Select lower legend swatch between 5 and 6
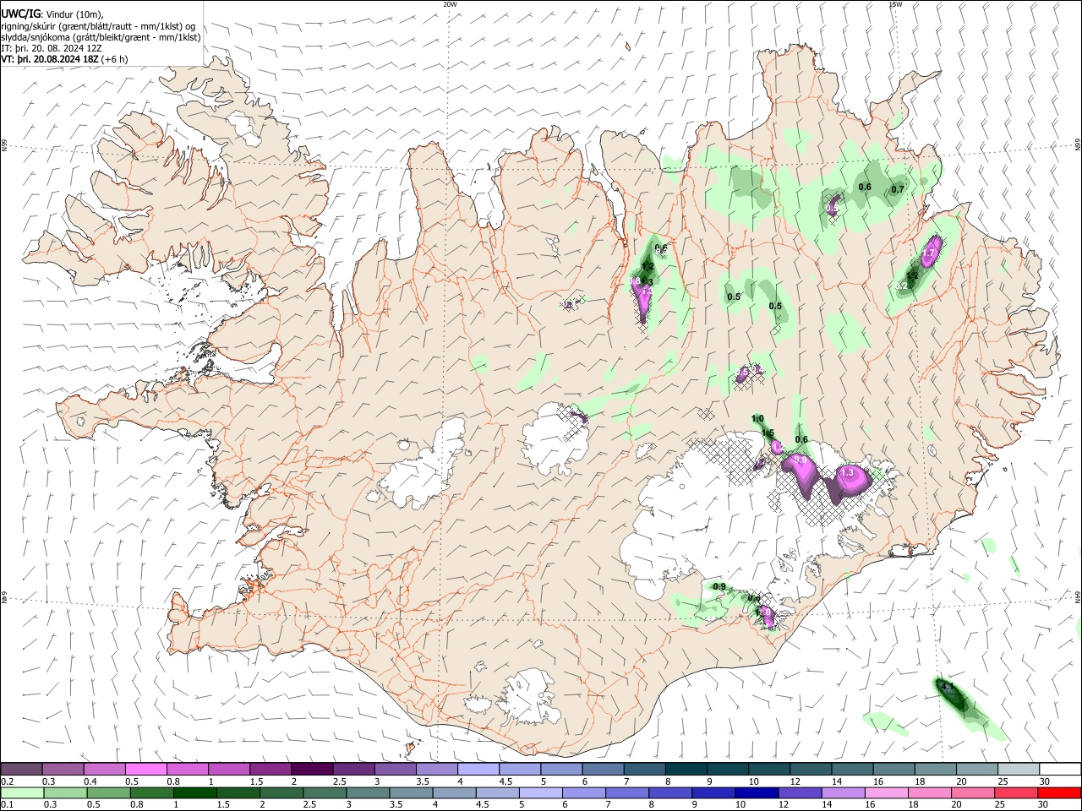 point(541,793)
